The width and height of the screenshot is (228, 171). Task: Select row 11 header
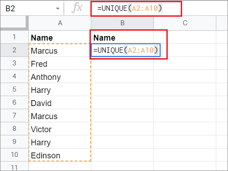(x=14, y=166)
